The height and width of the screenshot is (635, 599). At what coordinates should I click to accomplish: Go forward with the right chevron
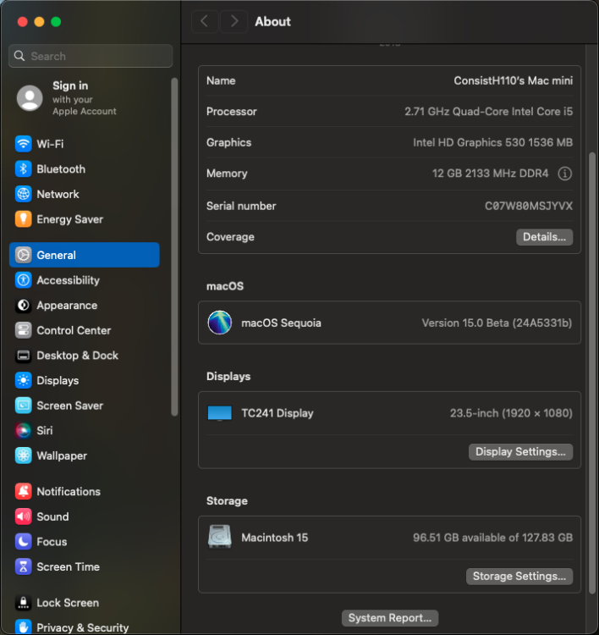234,21
